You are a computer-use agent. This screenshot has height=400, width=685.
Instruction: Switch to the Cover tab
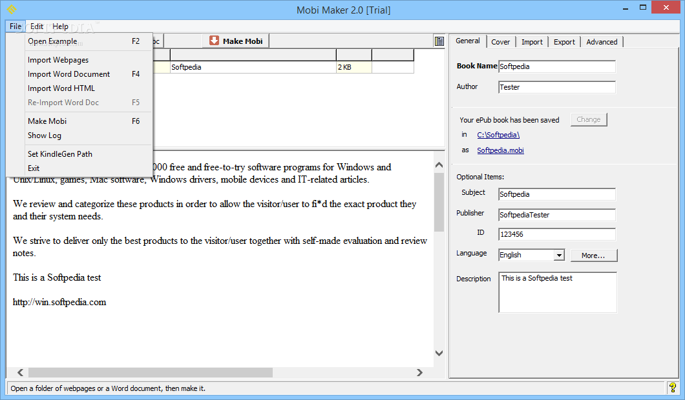click(x=501, y=42)
